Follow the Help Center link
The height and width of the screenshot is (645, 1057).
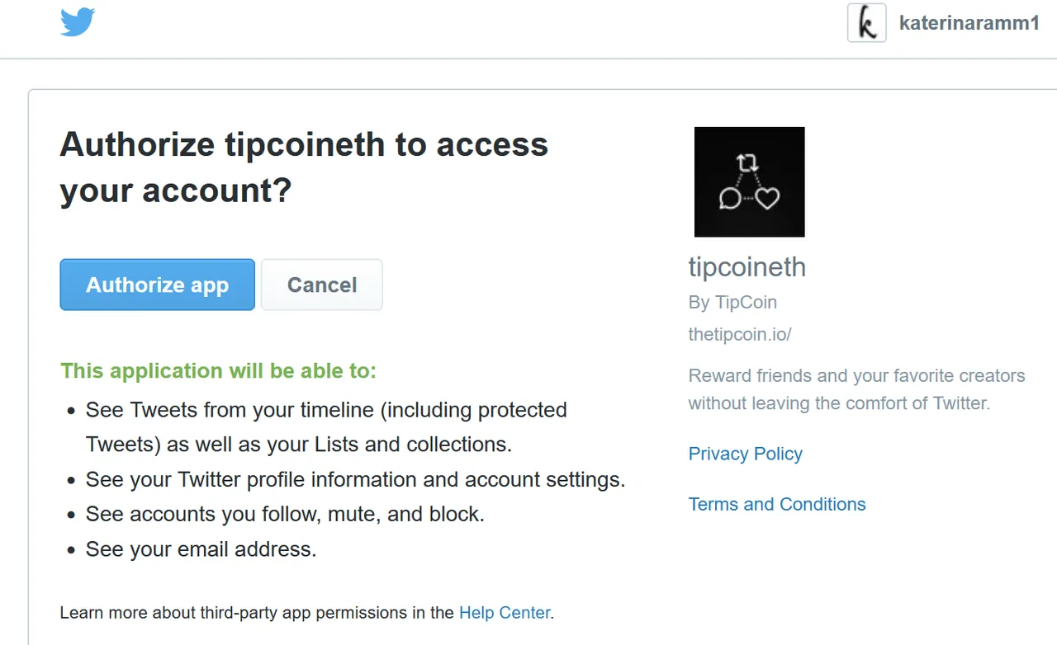coord(505,613)
